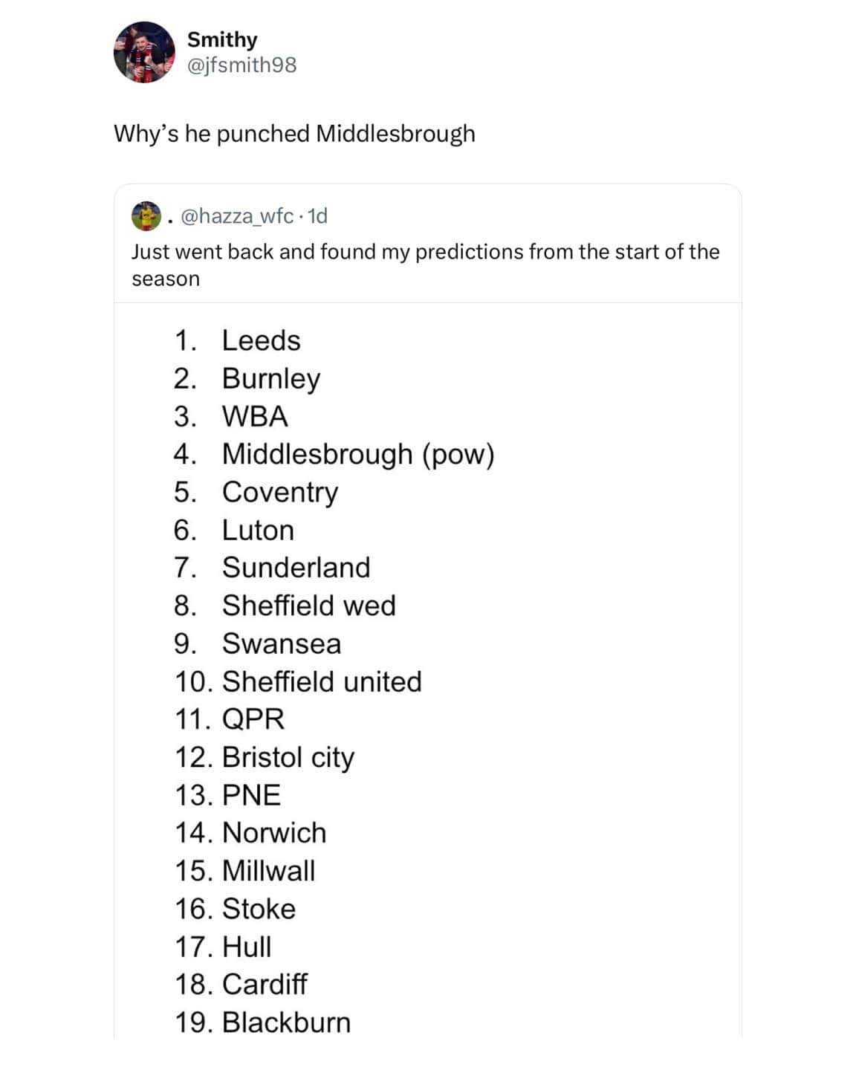Click "Burnley" in the predictions image
856x1070 pixels.
click(271, 379)
